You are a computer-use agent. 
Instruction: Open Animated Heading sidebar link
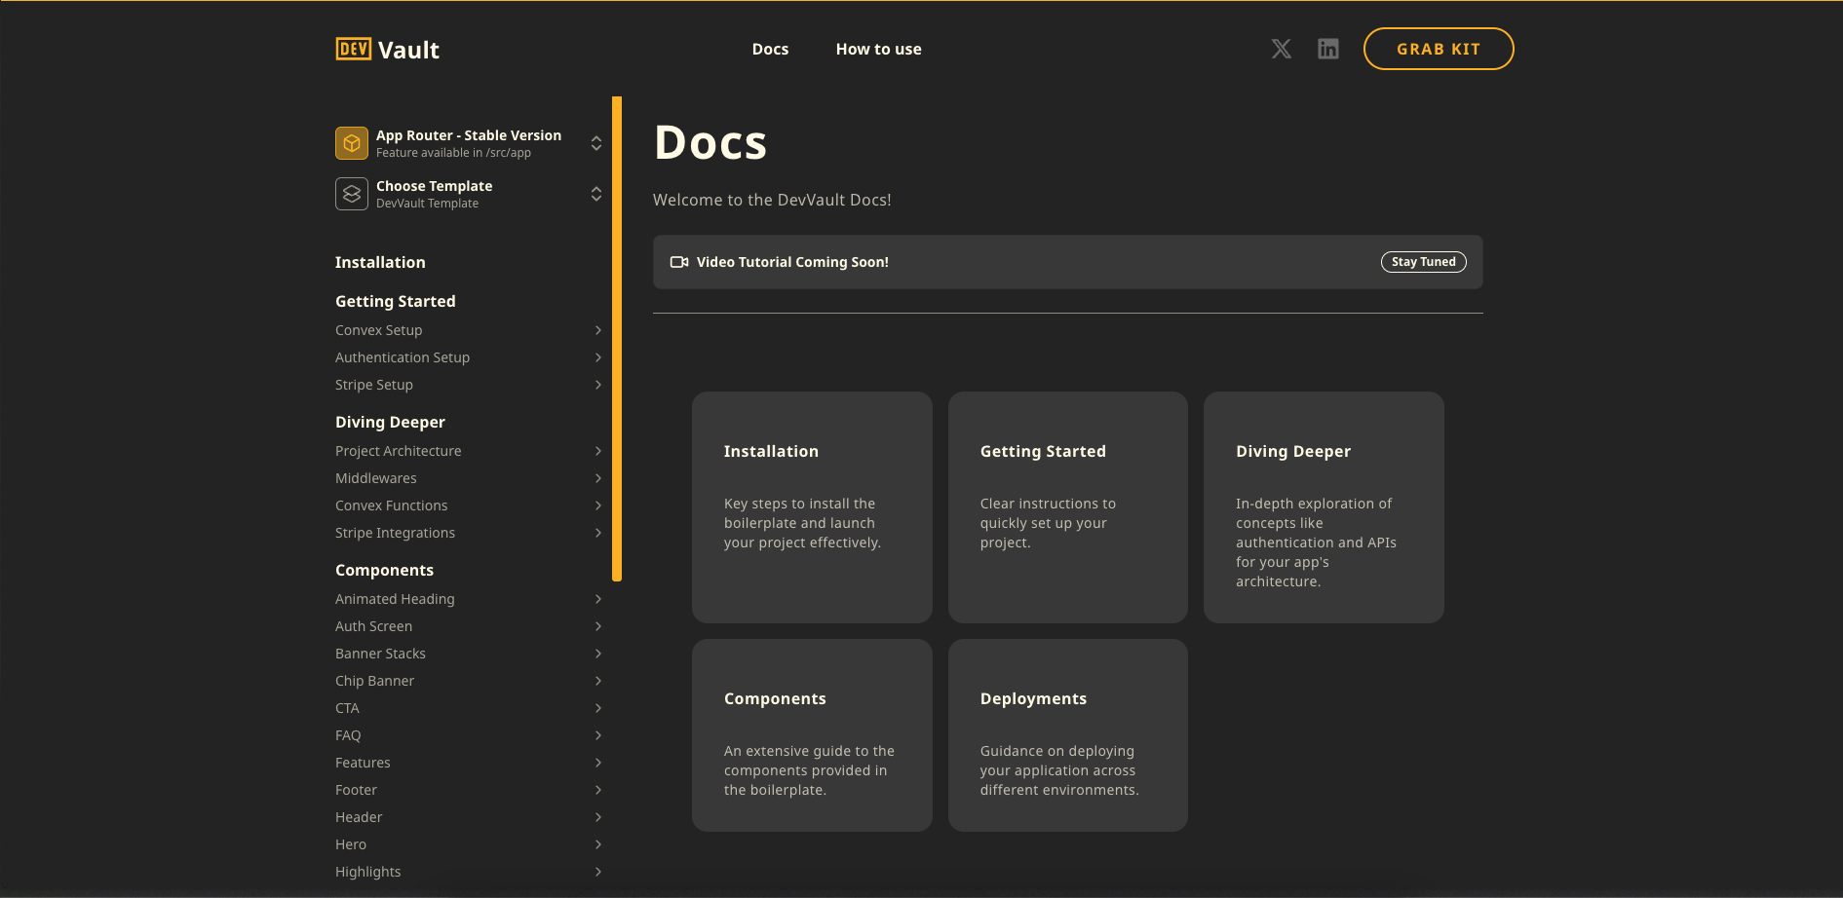coord(395,599)
